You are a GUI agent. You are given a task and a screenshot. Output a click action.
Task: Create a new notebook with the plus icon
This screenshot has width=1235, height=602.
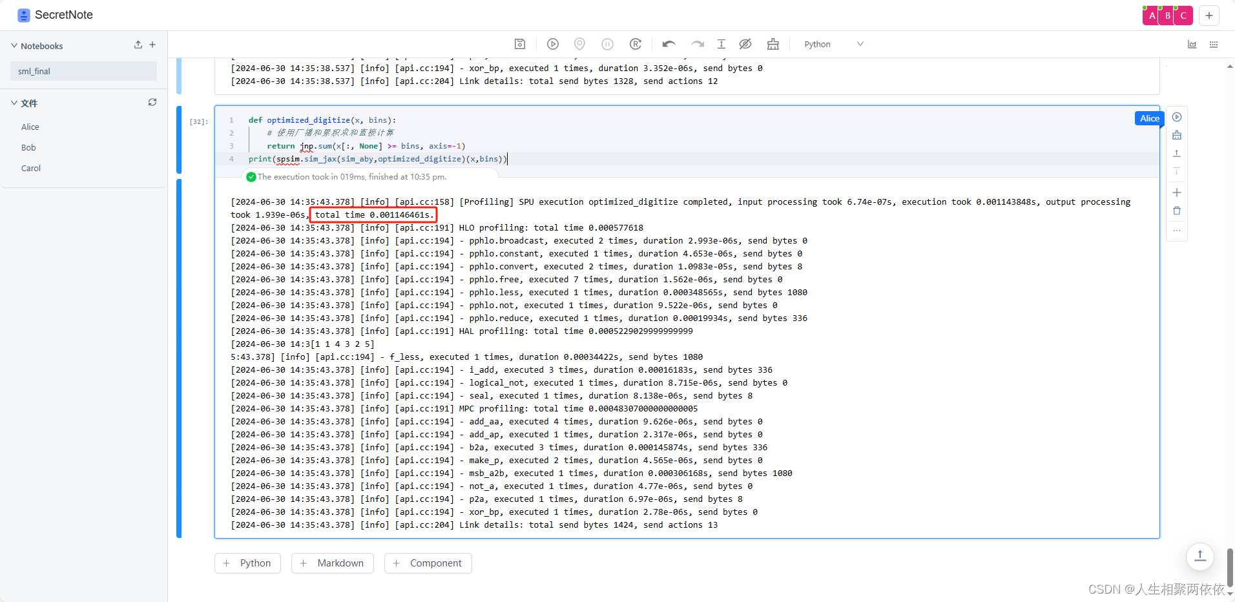tap(152, 45)
